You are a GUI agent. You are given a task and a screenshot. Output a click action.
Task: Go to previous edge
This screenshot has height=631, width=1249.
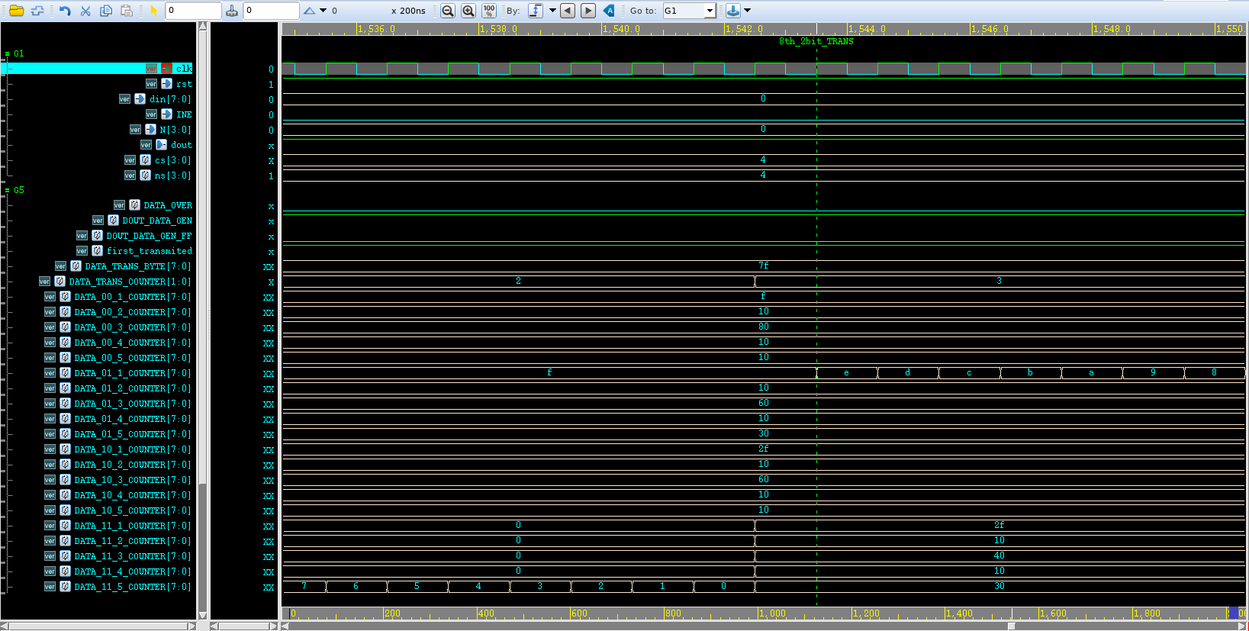click(568, 11)
